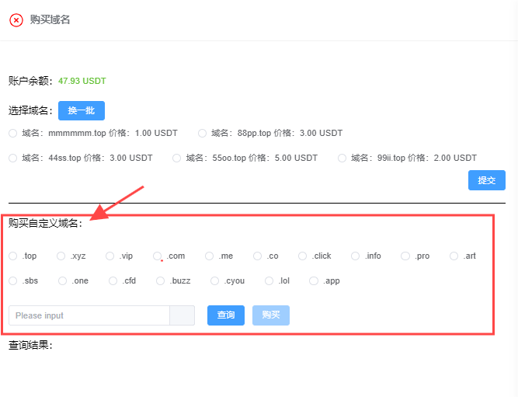Select the .top suffix radio button
518x397 pixels.
click(x=12, y=256)
